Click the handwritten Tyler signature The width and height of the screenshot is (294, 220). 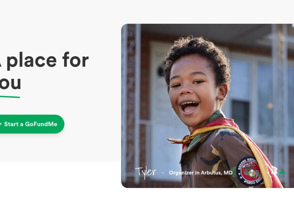146,172
